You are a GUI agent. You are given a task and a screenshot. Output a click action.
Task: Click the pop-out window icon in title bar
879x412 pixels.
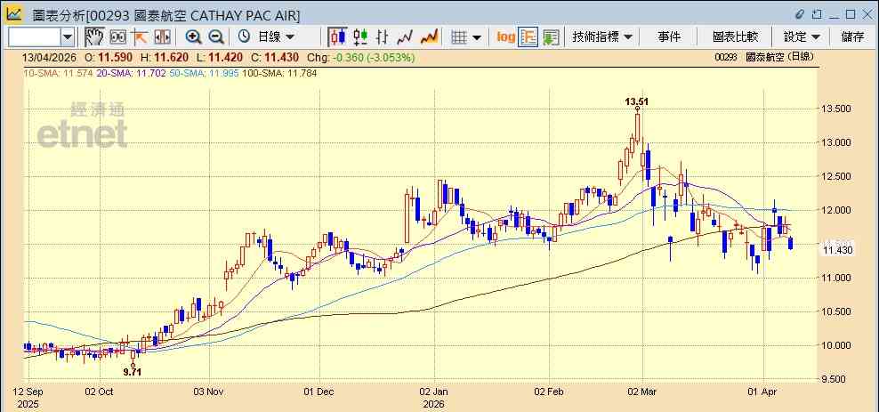(818, 14)
